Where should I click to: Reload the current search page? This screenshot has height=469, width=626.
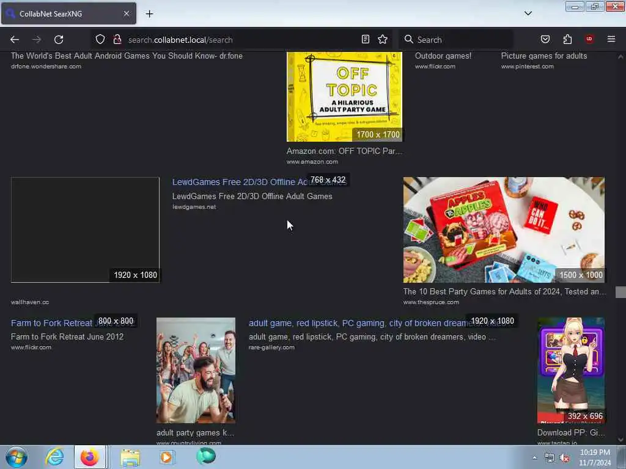(x=59, y=40)
